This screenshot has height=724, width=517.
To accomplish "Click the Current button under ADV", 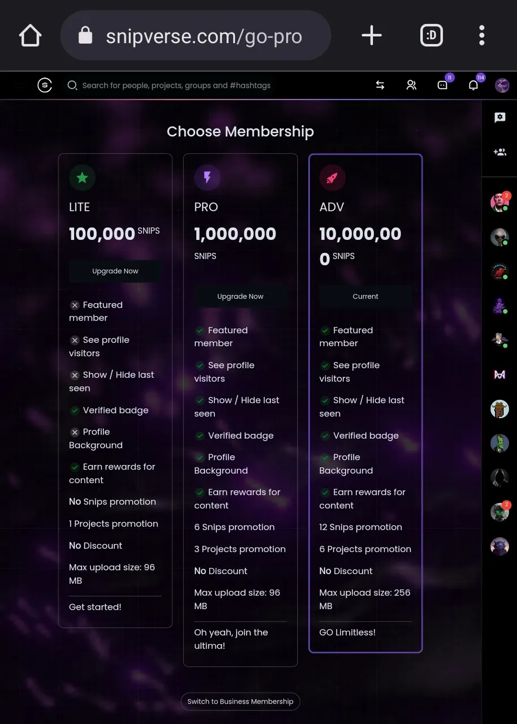I will (x=365, y=296).
